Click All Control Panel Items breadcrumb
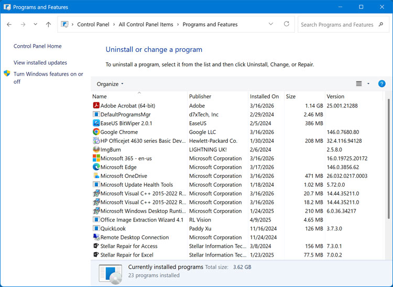The height and width of the screenshot is (287, 393). point(146,24)
